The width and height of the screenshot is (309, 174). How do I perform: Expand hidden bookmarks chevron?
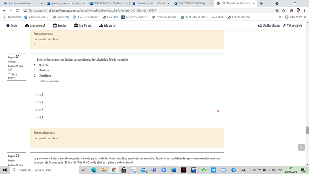[x=280, y=17]
